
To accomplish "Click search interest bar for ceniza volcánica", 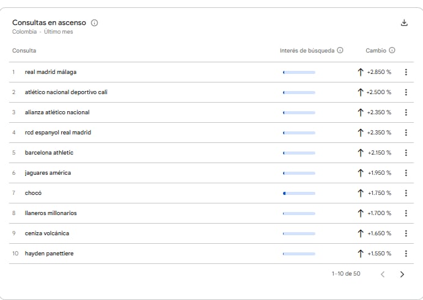I will point(299,233).
